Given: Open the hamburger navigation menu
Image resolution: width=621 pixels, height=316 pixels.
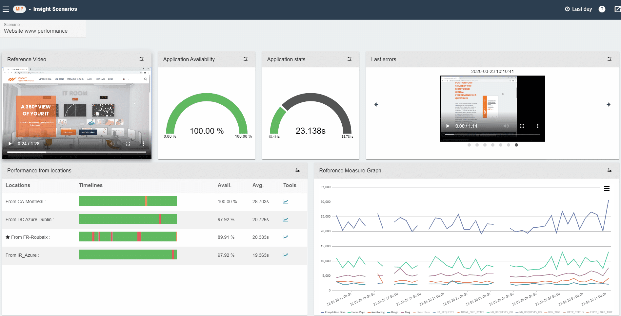Looking at the screenshot, I should pyautogui.click(x=6, y=9).
